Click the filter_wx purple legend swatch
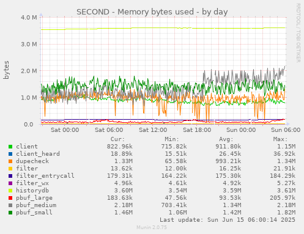Image resolution: width=304 pixels, height=234 pixels. (10, 183)
